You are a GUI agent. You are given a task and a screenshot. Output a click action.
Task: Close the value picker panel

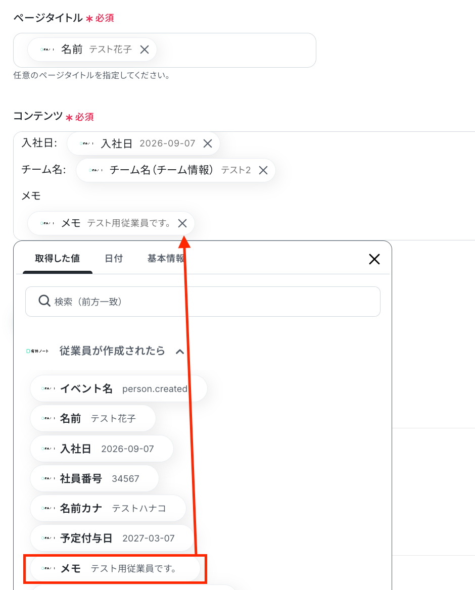[374, 259]
